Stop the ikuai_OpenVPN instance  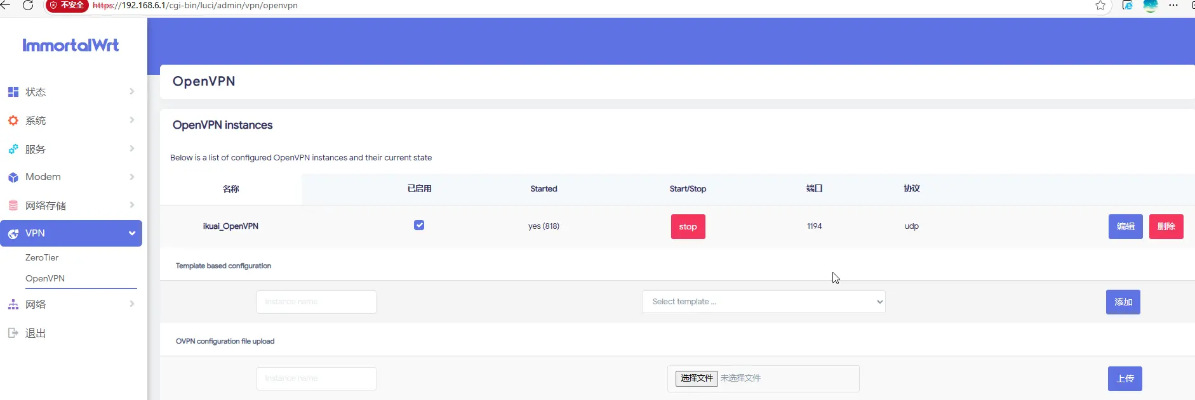(688, 226)
